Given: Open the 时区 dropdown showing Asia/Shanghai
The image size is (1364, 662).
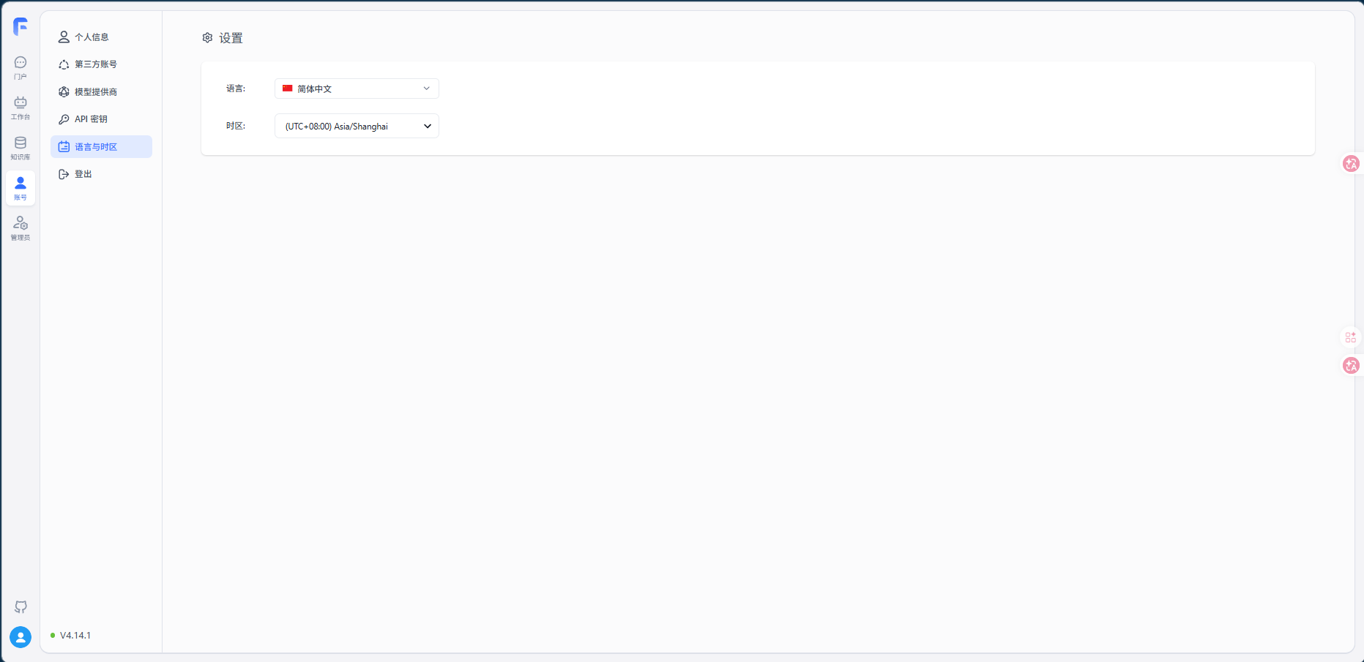Looking at the screenshot, I should 357,126.
